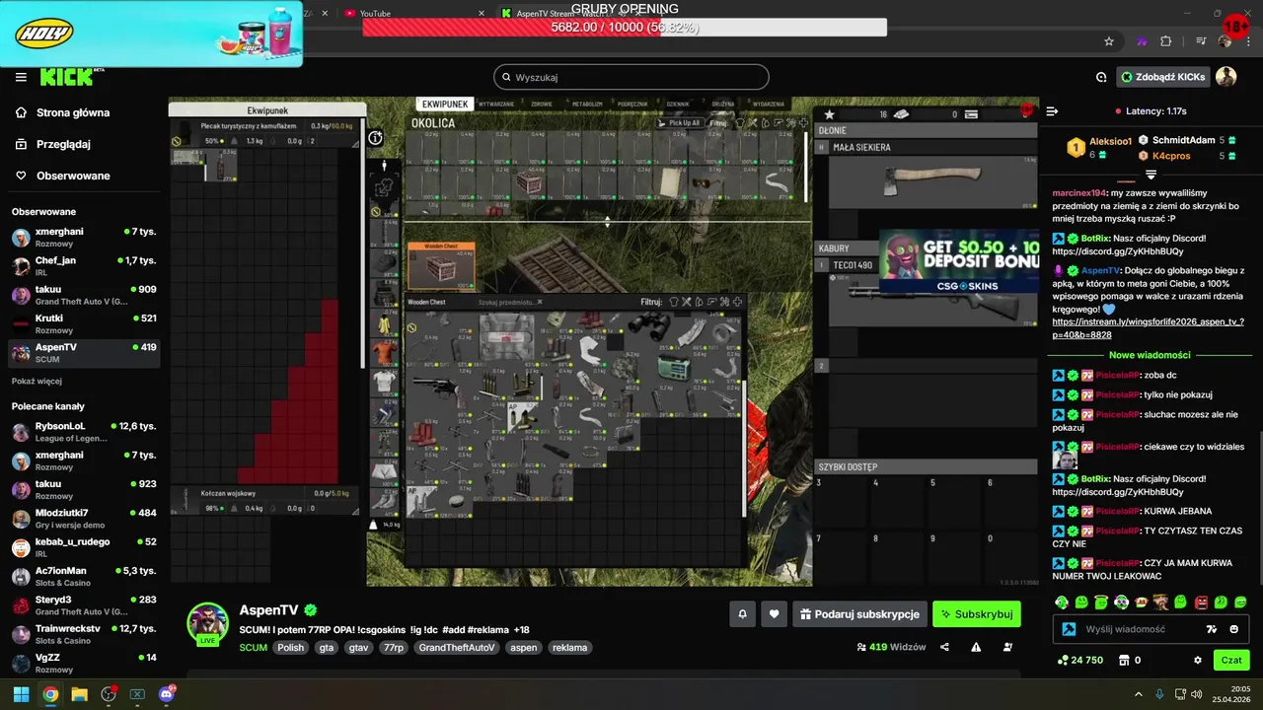Open the emoji picker in chat

(1234, 629)
